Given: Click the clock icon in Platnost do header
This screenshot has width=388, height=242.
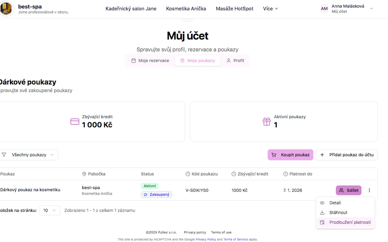Looking at the screenshot, I should tap(285, 174).
